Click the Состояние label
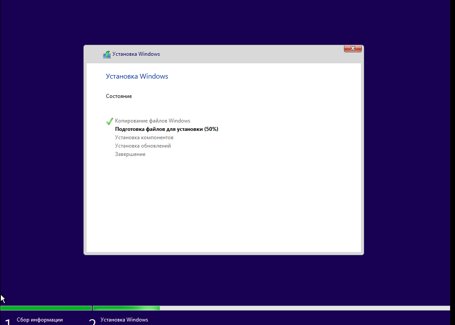This screenshot has height=325, width=455. pos(119,96)
